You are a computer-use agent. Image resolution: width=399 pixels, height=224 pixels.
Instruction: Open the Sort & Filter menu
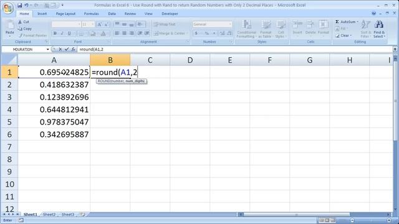366,29
